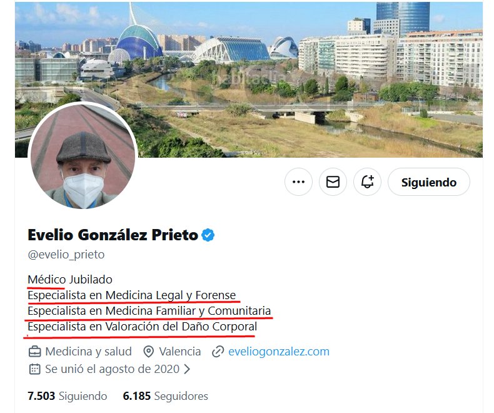This screenshot has height=413, width=494.
Task: Expand the chevron beside the join date
Action: (186, 369)
